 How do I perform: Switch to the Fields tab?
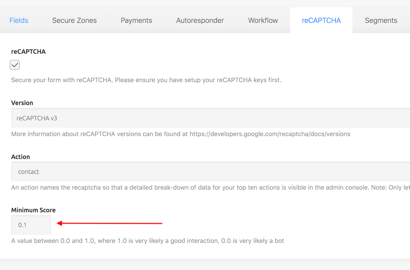tap(19, 20)
